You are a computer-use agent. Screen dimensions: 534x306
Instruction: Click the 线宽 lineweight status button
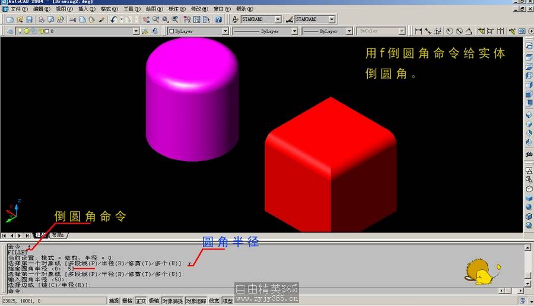(x=214, y=301)
